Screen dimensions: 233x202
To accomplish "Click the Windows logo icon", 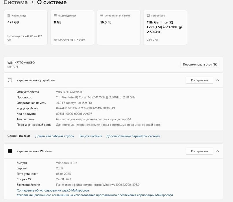I will pyautogui.click(x=10, y=151).
